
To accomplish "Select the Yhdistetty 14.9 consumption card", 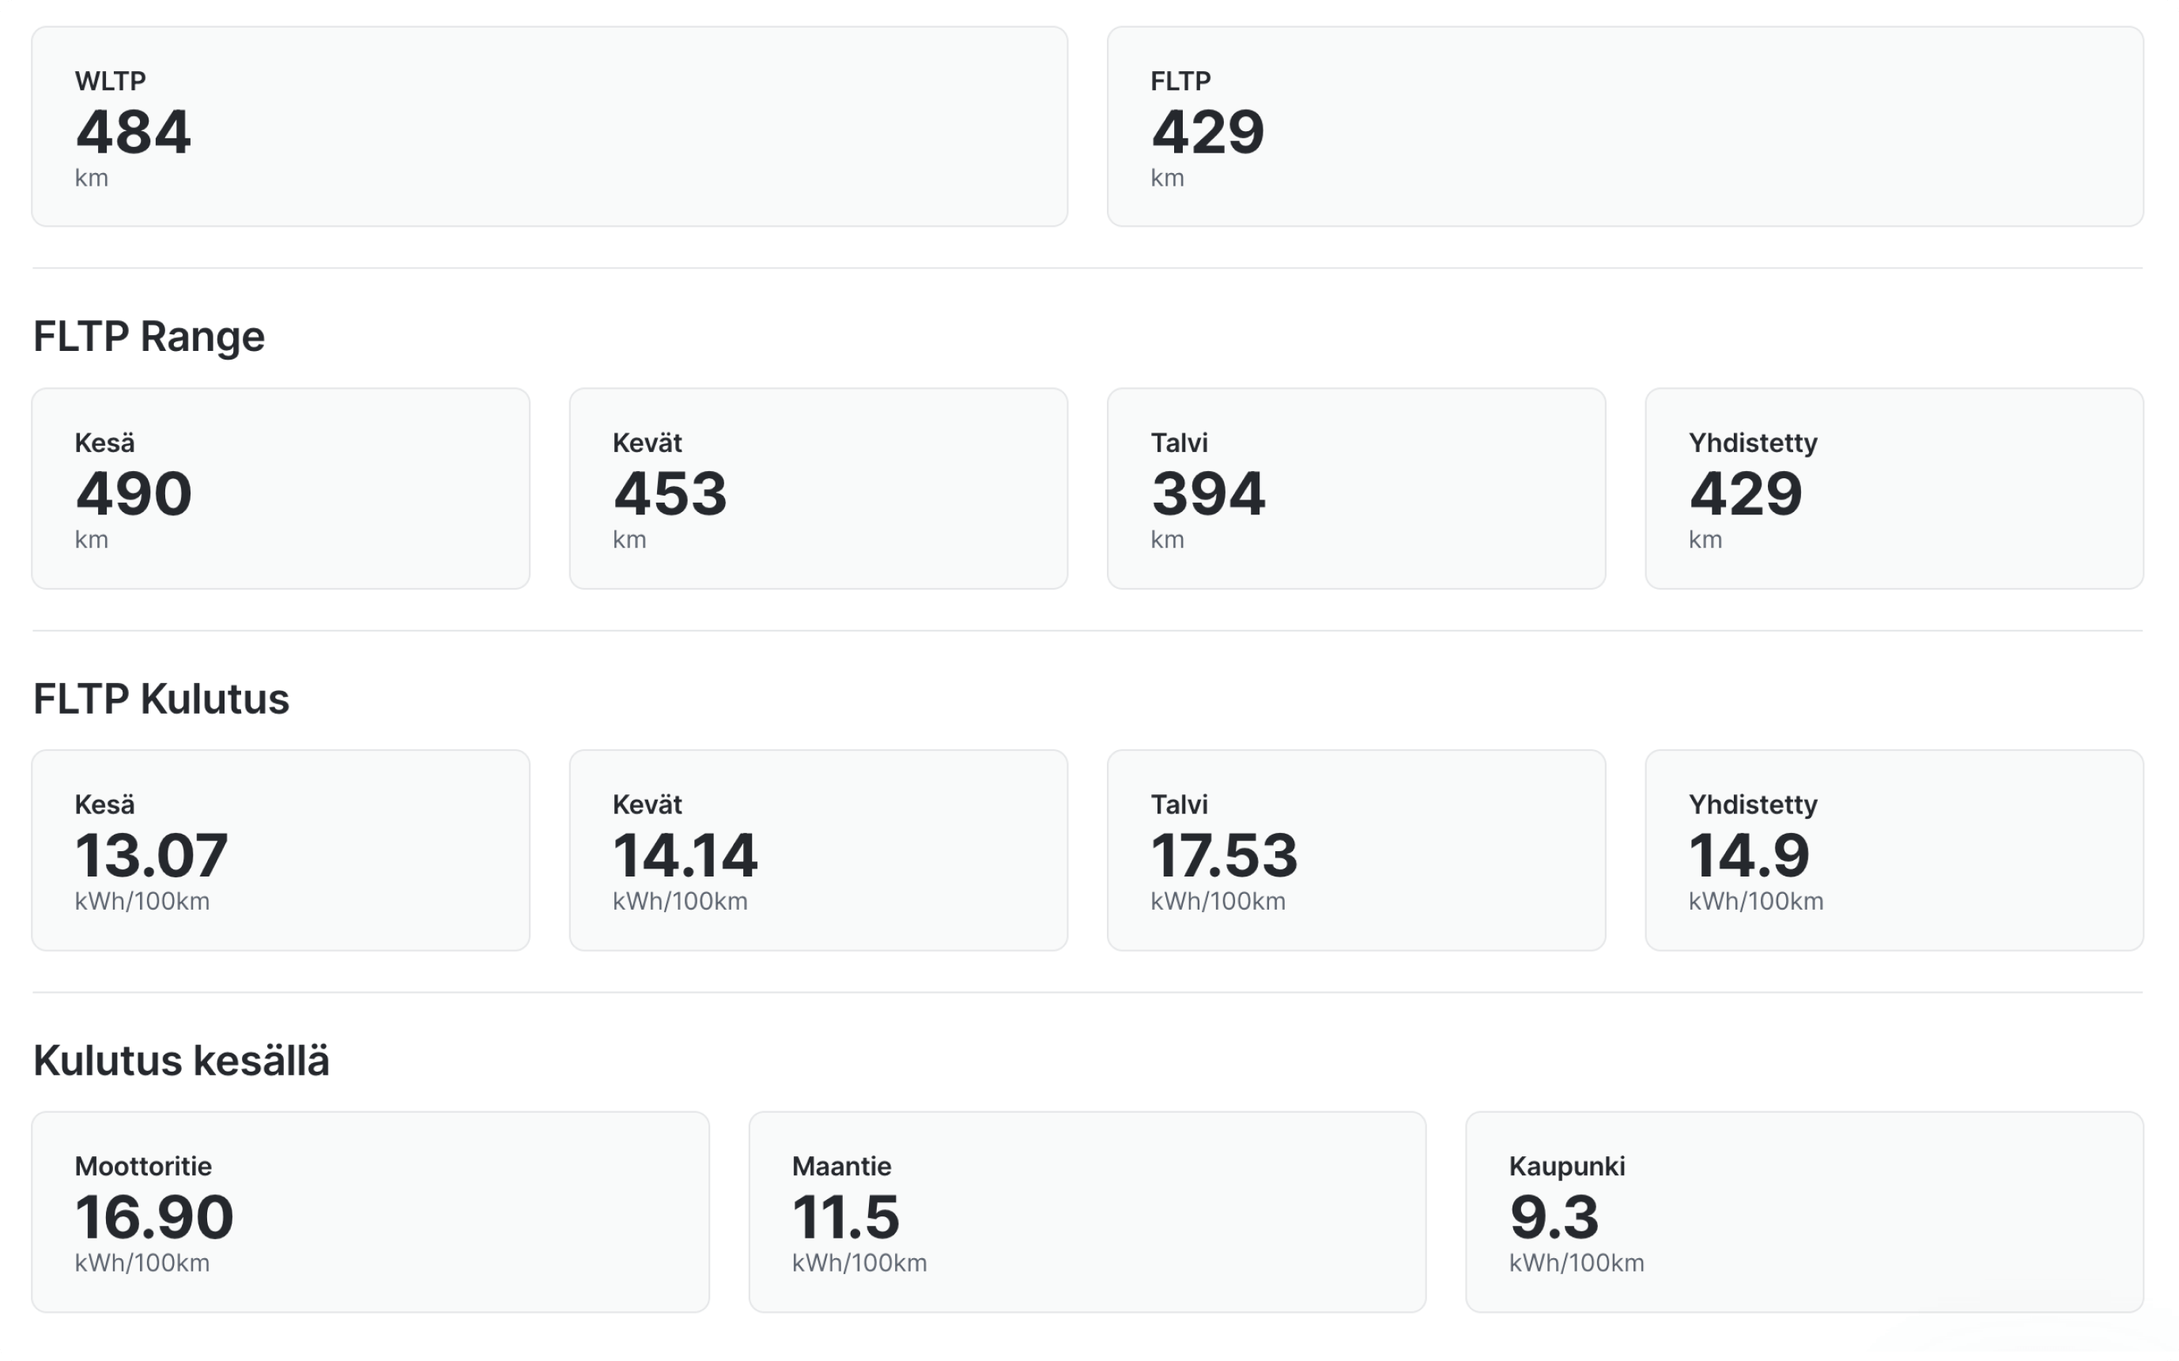I will pyautogui.click(x=1894, y=850).
